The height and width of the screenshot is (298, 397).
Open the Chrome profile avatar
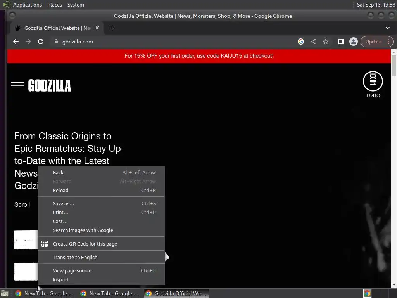coord(354,42)
